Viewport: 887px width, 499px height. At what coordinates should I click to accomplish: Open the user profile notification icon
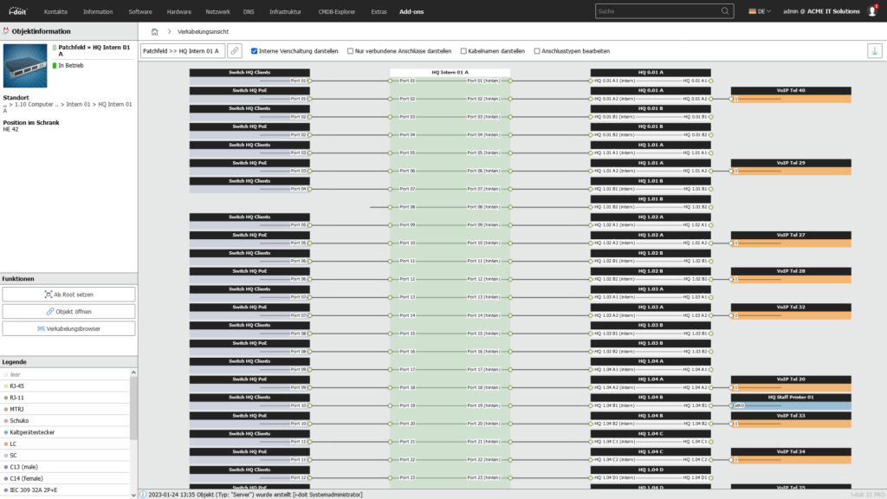point(872,11)
